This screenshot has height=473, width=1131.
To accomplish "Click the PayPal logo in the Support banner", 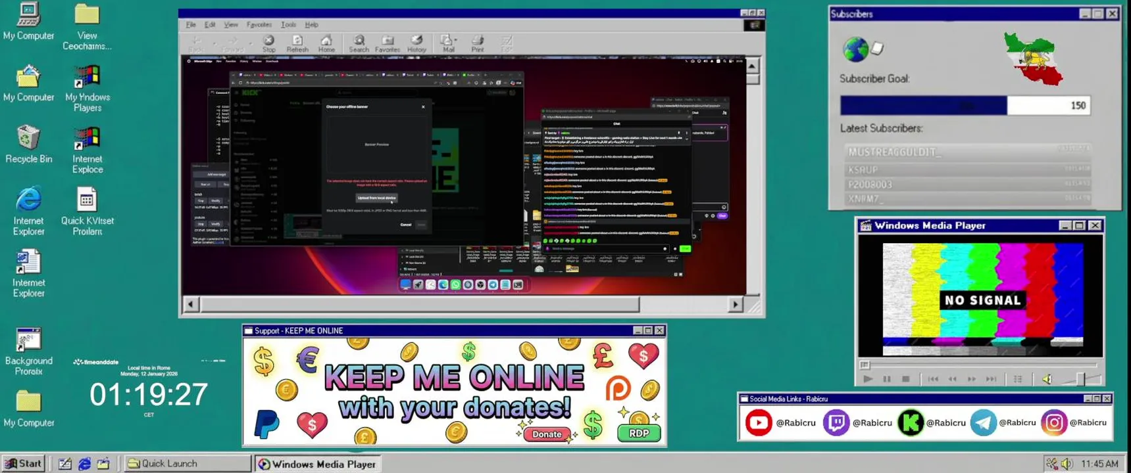I will click(x=267, y=424).
